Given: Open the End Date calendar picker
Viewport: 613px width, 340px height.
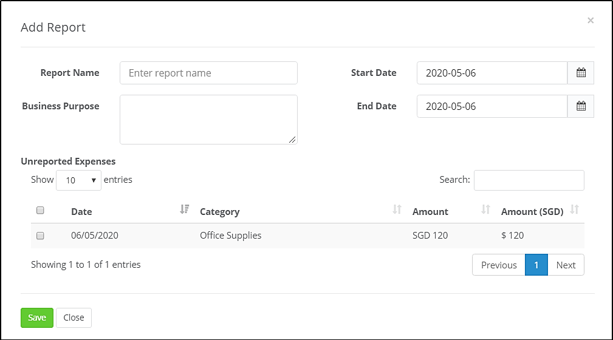Looking at the screenshot, I should coord(581,106).
